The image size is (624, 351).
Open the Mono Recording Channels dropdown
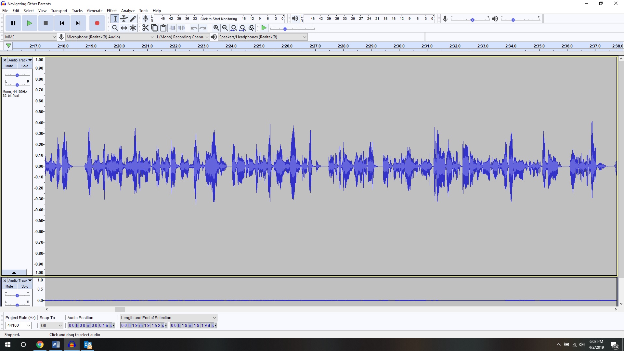click(x=182, y=37)
